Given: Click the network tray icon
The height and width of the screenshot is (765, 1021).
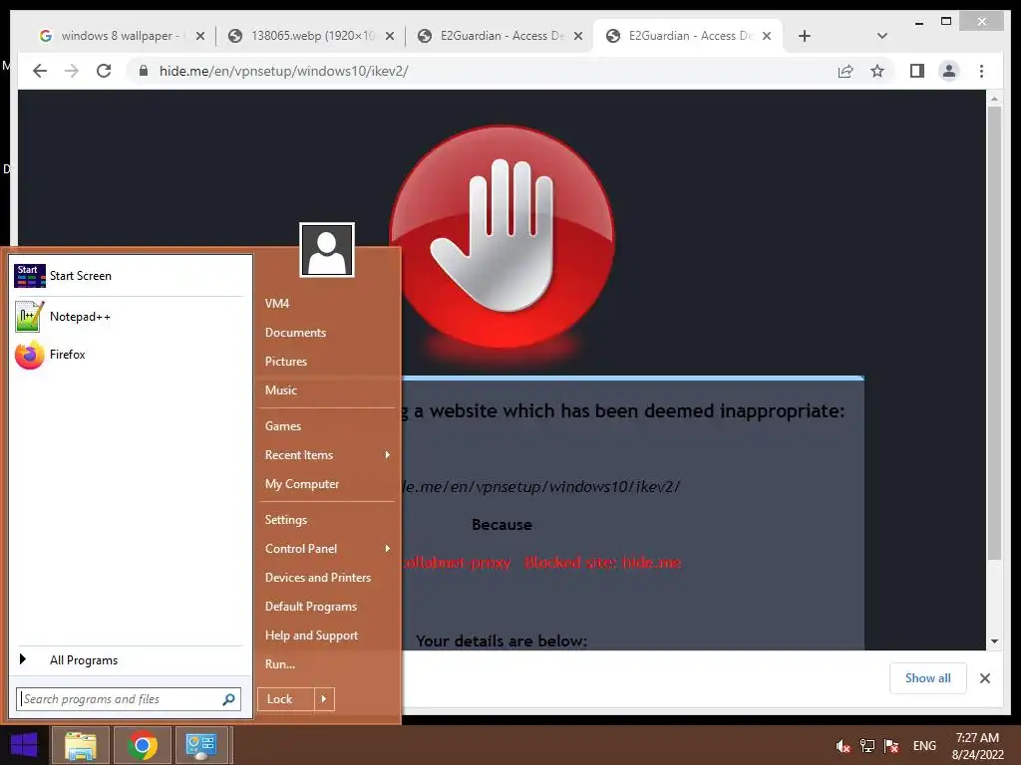Looking at the screenshot, I should point(867,746).
